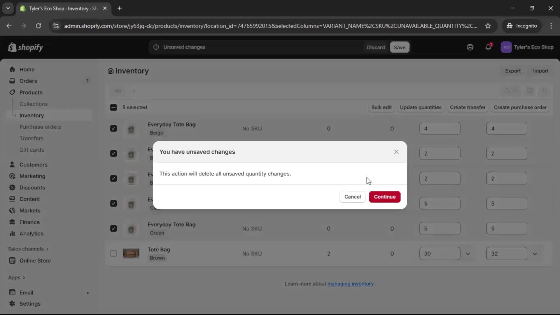560x315 pixels.
Task: Open Analytics from the sidebar
Action: (31, 234)
